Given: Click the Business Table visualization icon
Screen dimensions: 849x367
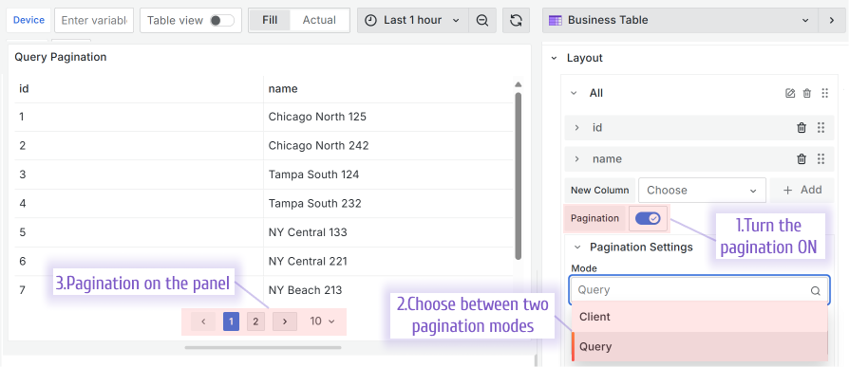Looking at the screenshot, I should pos(555,21).
